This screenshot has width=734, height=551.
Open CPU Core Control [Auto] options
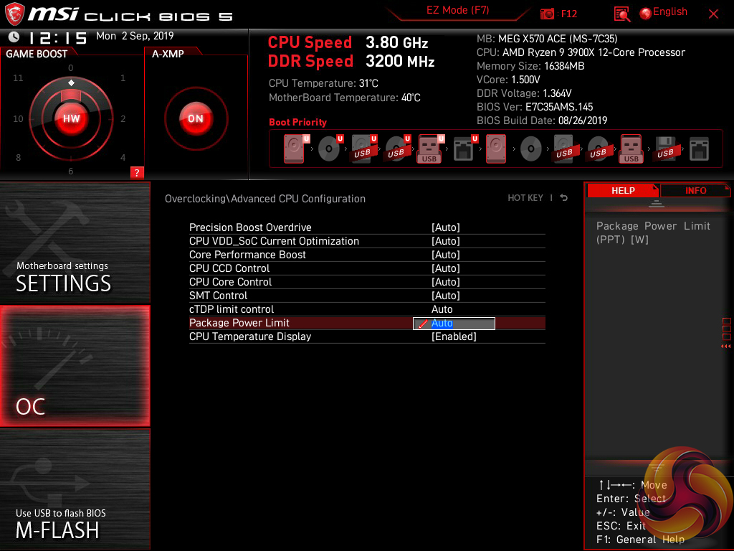(446, 281)
